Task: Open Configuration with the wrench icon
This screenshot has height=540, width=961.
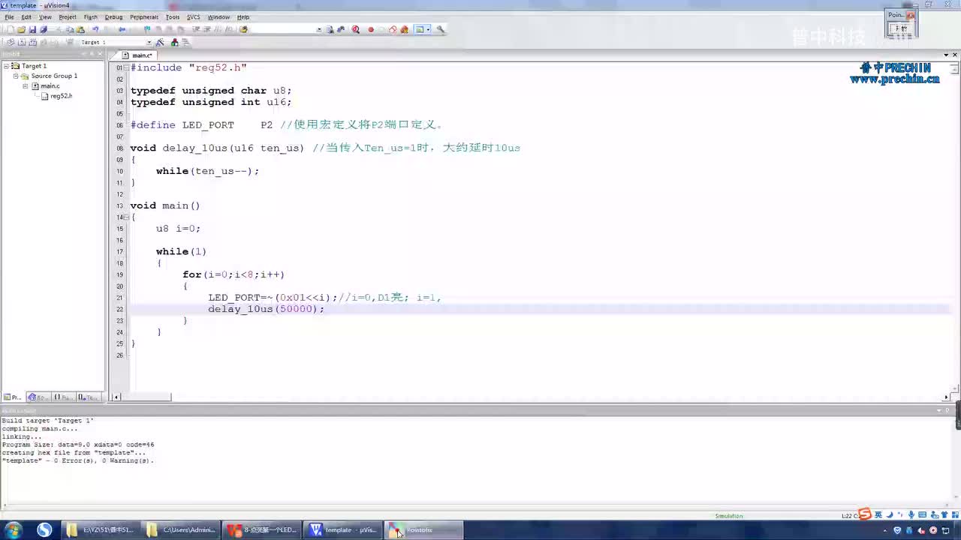Action: [x=441, y=29]
